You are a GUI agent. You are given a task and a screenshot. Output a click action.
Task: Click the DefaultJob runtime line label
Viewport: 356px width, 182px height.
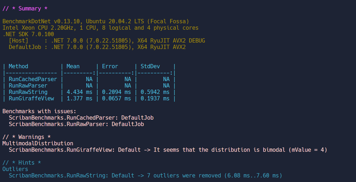click(x=25, y=47)
